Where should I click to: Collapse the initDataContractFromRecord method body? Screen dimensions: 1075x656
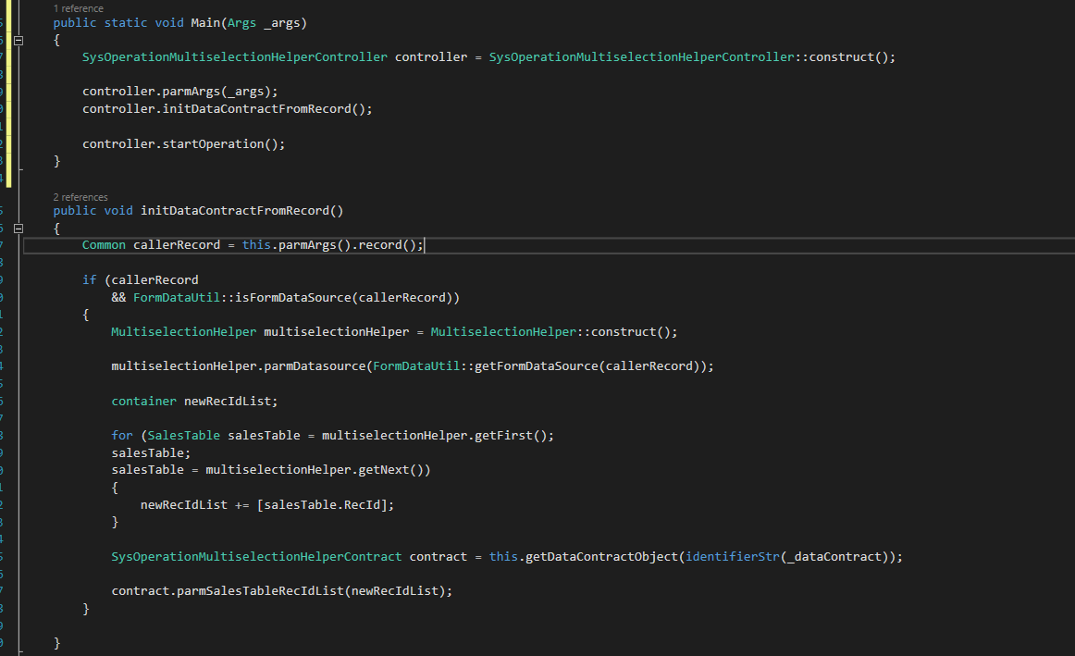18,228
